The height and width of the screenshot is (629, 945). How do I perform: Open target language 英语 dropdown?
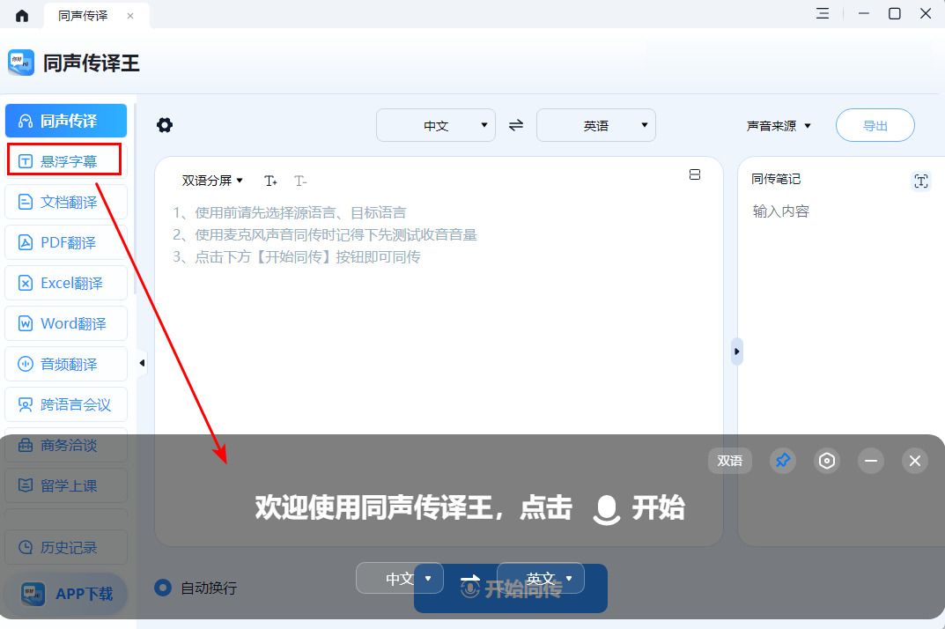[596, 125]
